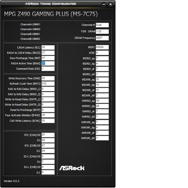Select the FSB : DRAM ratio field
The height and width of the screenshot is (188, 188).
pyautogui.click(x=102, y=31)
